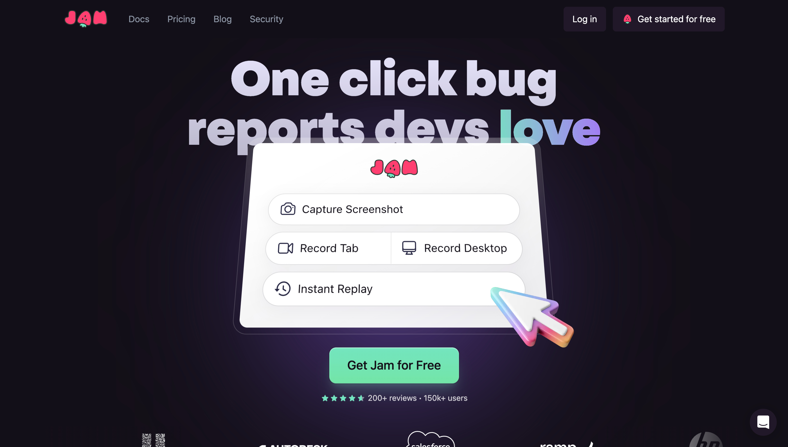Viewport: 788px width, 447px height.
Task: Click the chat bubble icon bottom right
Action: 762,421
